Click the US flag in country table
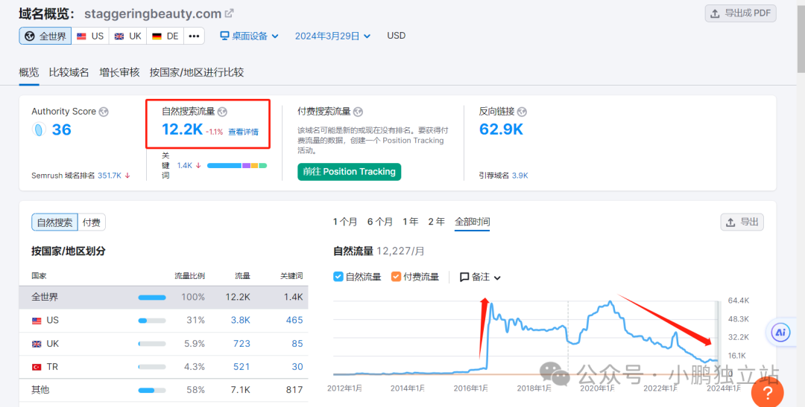 [x=37, y=321]
